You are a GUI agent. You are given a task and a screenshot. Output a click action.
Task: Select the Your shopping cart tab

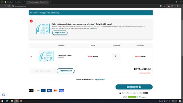click(37, 2)
